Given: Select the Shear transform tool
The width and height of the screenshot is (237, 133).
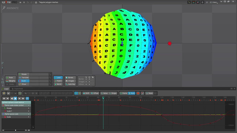Looking at the screenshot, I should coord(24,84).
